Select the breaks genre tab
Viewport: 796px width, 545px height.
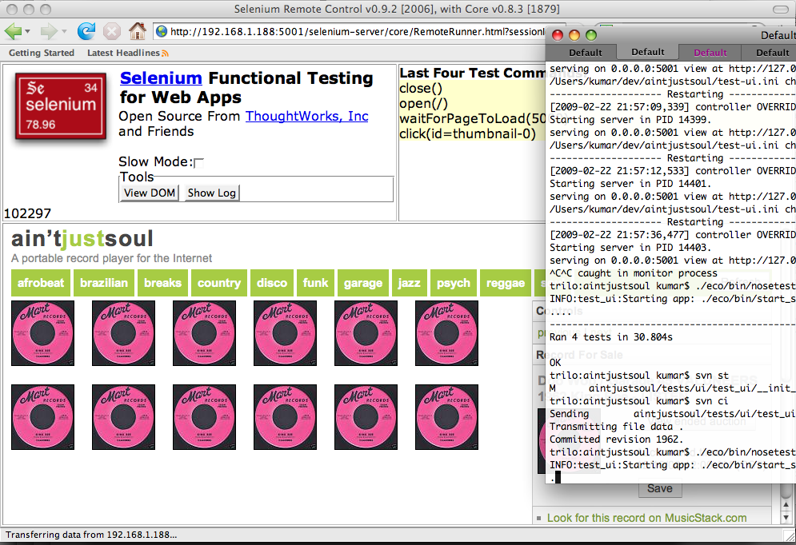(162, 283)
